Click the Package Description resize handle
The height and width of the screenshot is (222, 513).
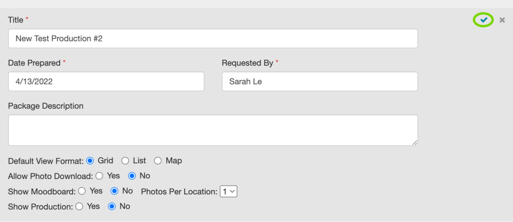[x=415, y=142]
